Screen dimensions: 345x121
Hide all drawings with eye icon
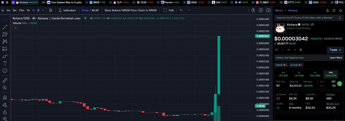(x=5, y=118)
